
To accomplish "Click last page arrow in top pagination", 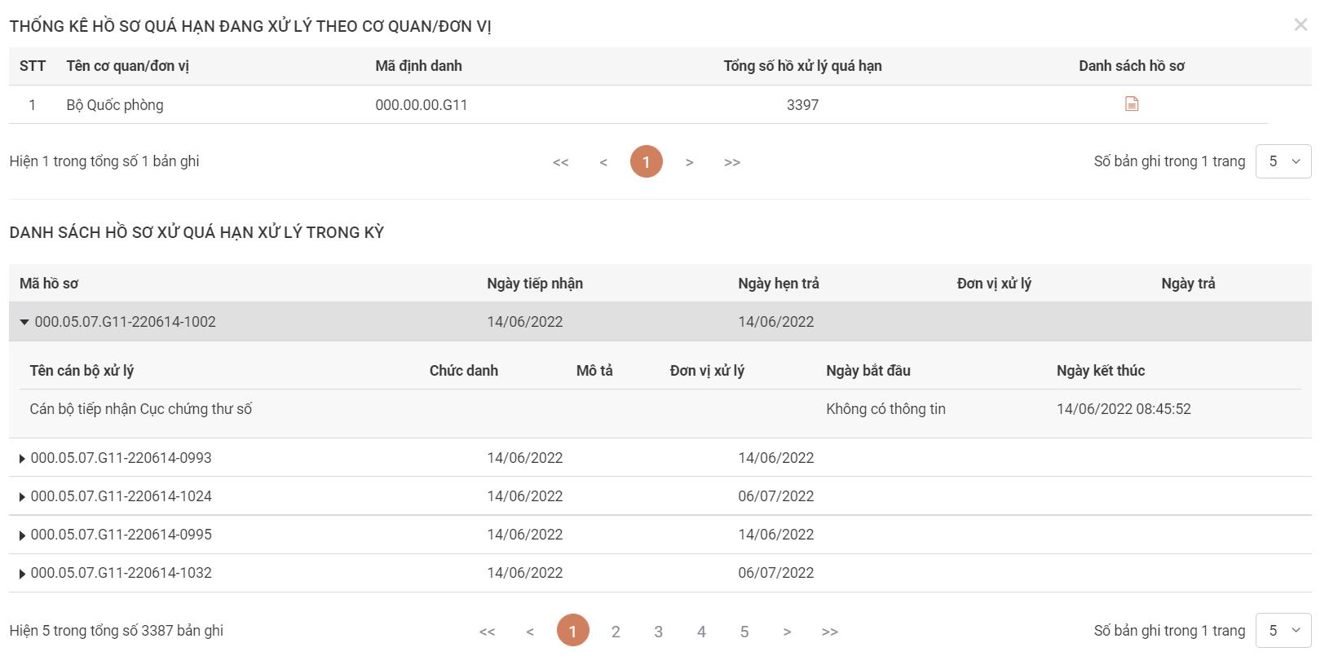I will tap(732, 162).
